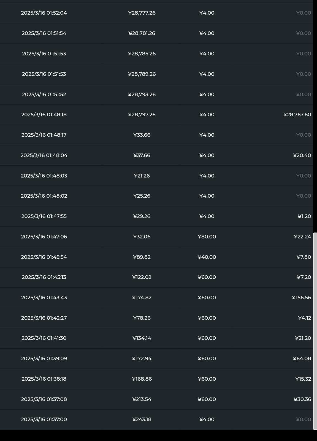The width and height of the screenshot is (317, 441).
Task: Select the row timestamped 01:48:18
Action: (44, 115)
